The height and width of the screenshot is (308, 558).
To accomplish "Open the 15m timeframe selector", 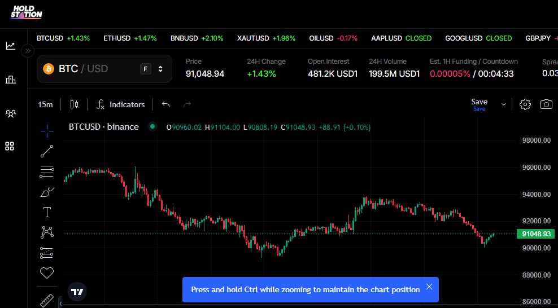I will click(45, 104).
